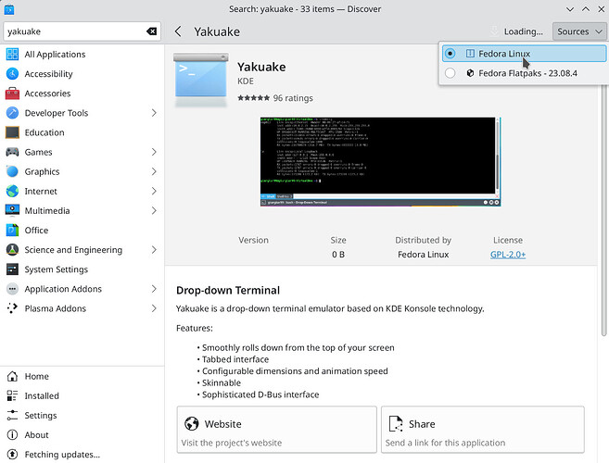Select the Fedora Flatpaks radio button

click(450, 73)
